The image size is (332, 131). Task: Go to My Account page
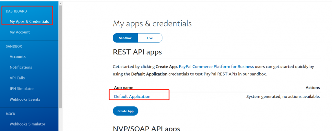(20, 32)
